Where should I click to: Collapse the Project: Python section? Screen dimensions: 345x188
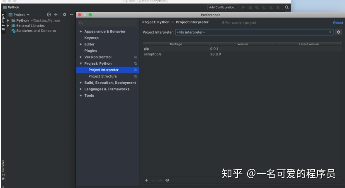81,63
